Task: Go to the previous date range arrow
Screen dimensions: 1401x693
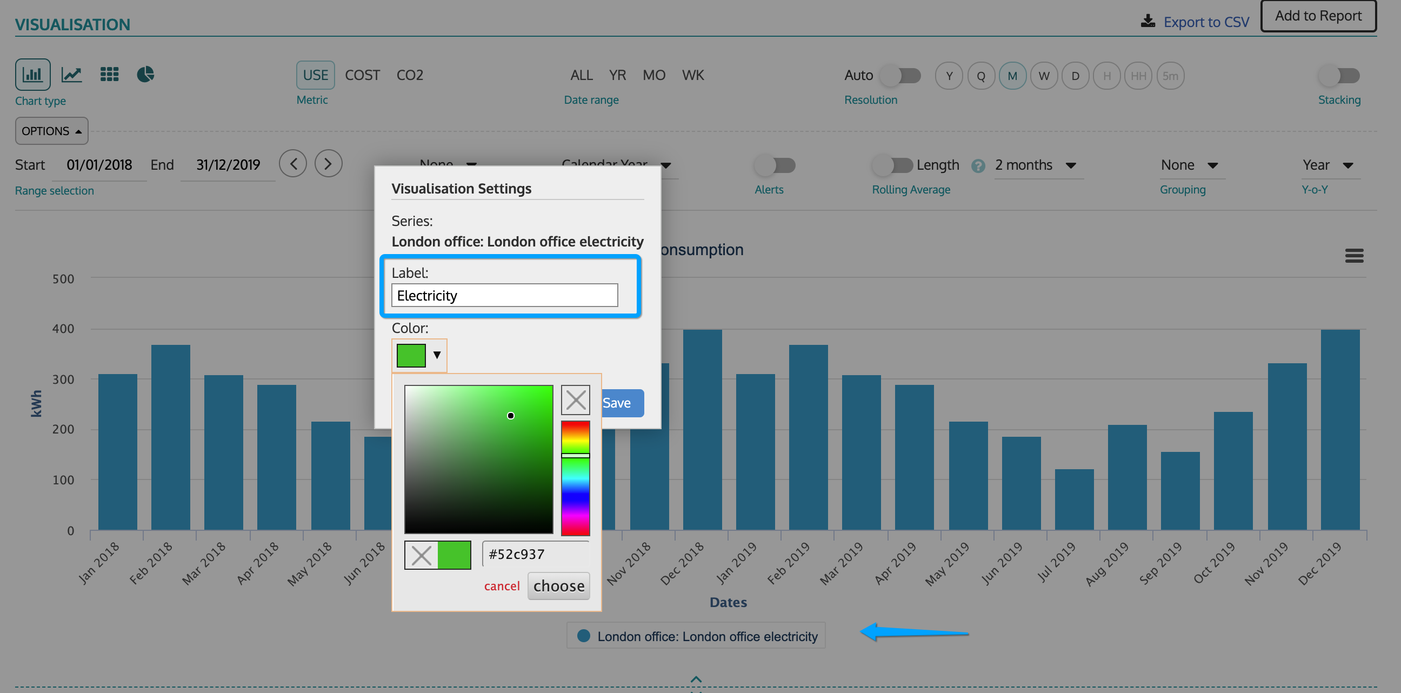Action: pos(293,164)
